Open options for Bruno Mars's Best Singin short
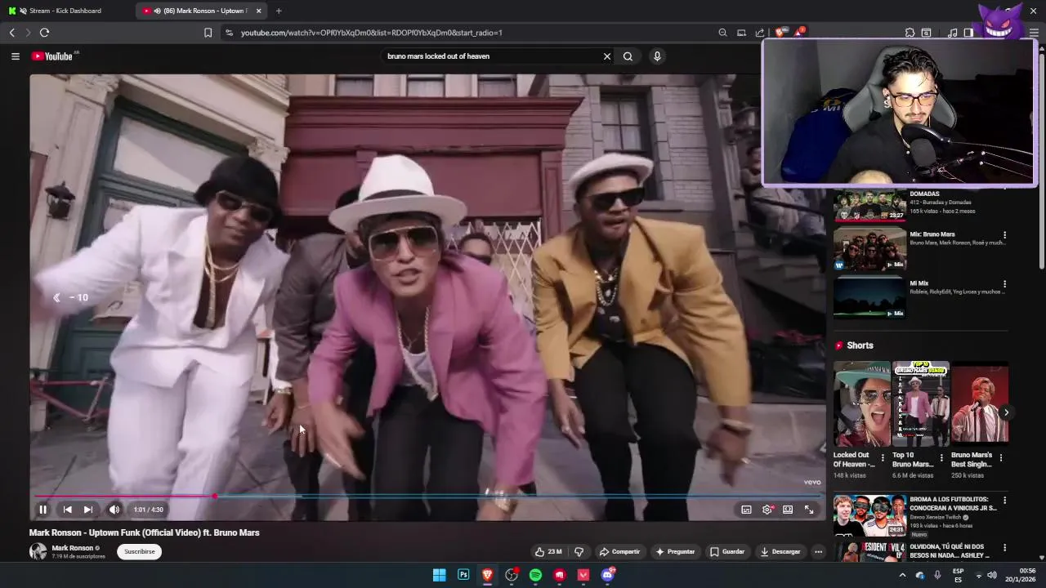 coord(1000,458)
